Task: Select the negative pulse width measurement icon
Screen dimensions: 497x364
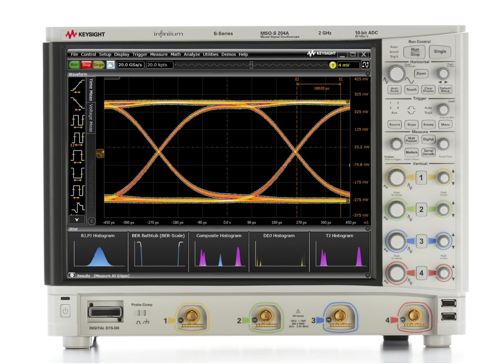Action: 78,173
